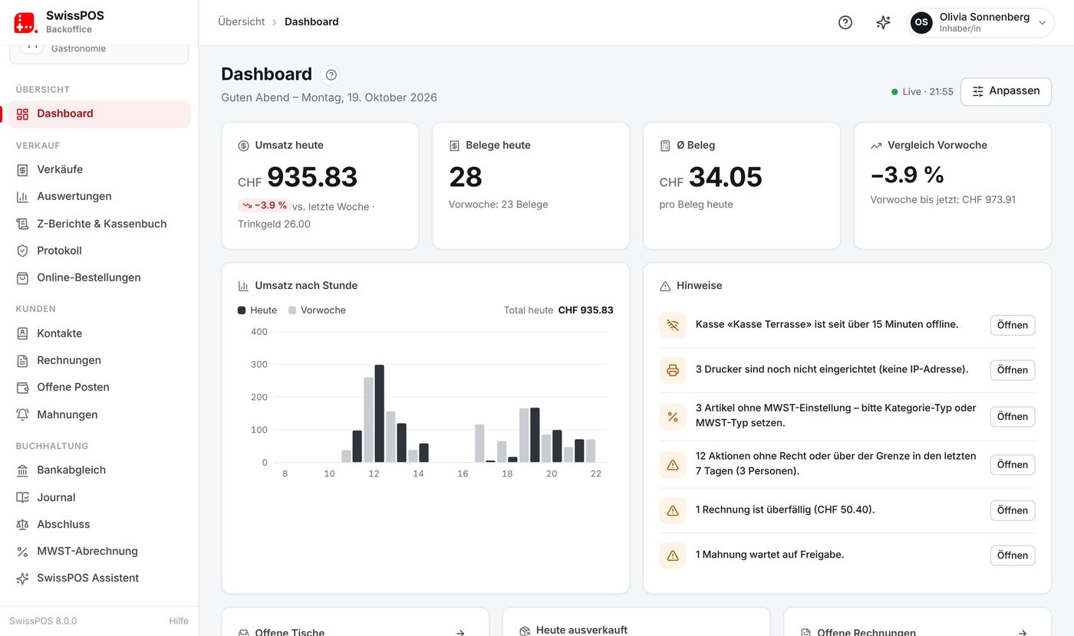Image resolution: width=1074 pixels, height=636 pixels.
Task: Click the SwissPOS logo icon
Action: [x=25, y=22]
